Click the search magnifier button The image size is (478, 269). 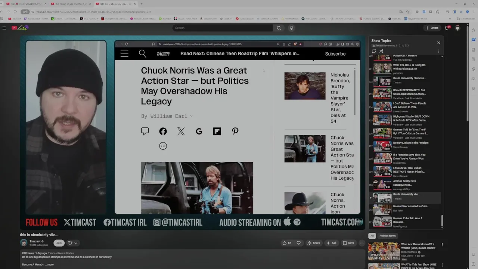pos(279,28)
